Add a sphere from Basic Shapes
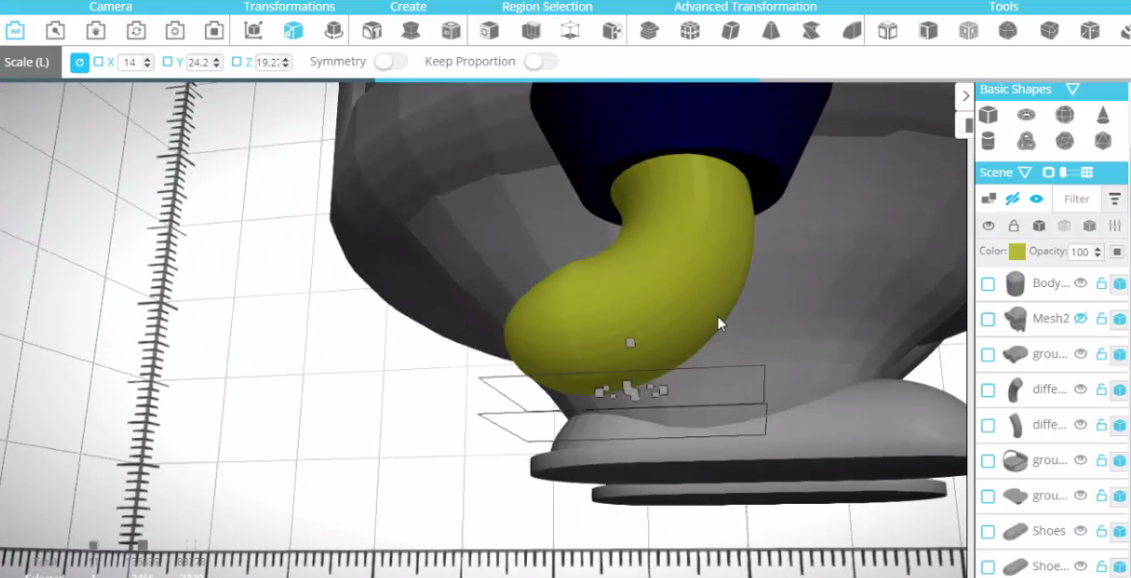1131x578 pixels. tap(1065, 115)
